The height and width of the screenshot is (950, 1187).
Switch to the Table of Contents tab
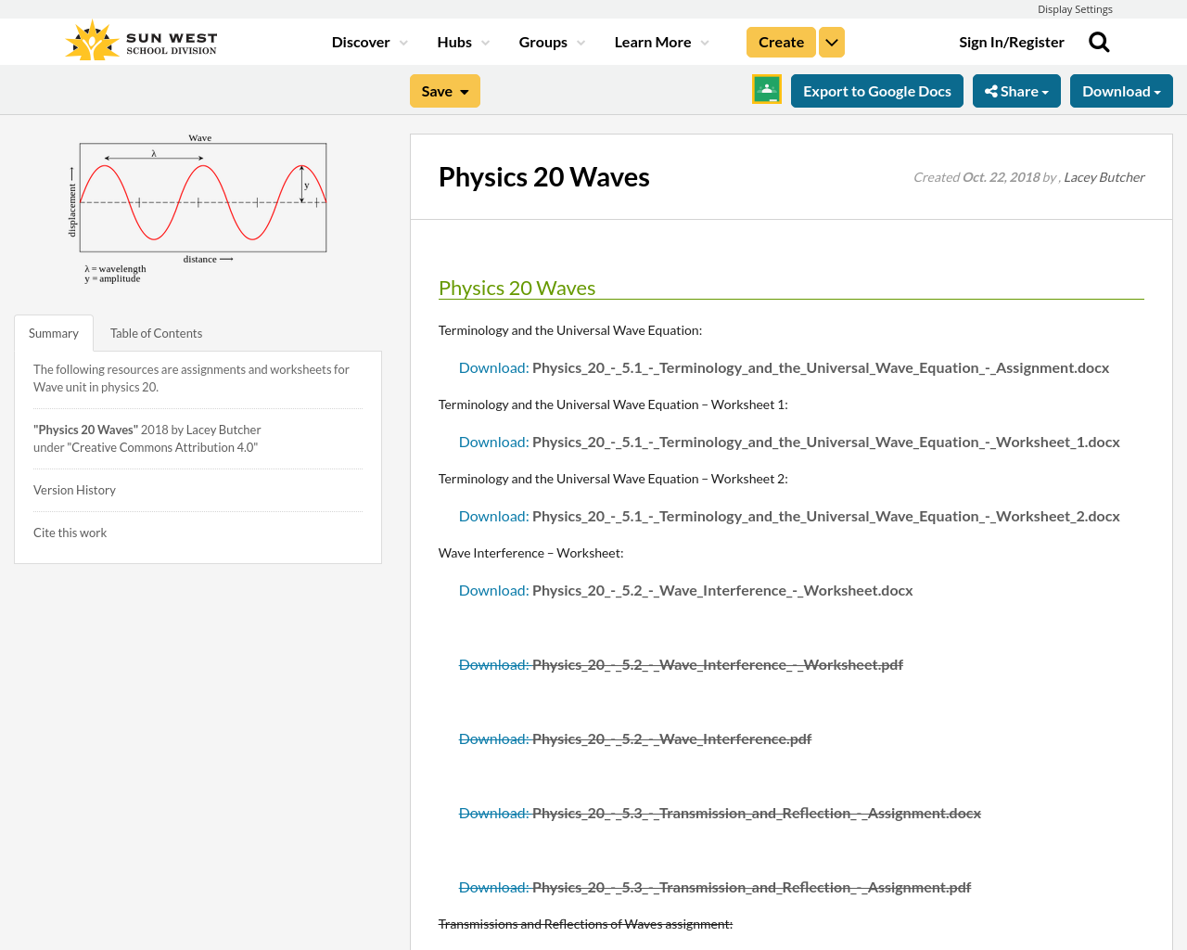(156, 331)
